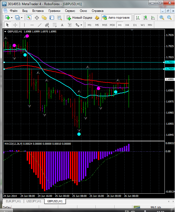The height and width of the screenshot is (212, 178).
Task: Select the Text Label tool
Action: 70,25
